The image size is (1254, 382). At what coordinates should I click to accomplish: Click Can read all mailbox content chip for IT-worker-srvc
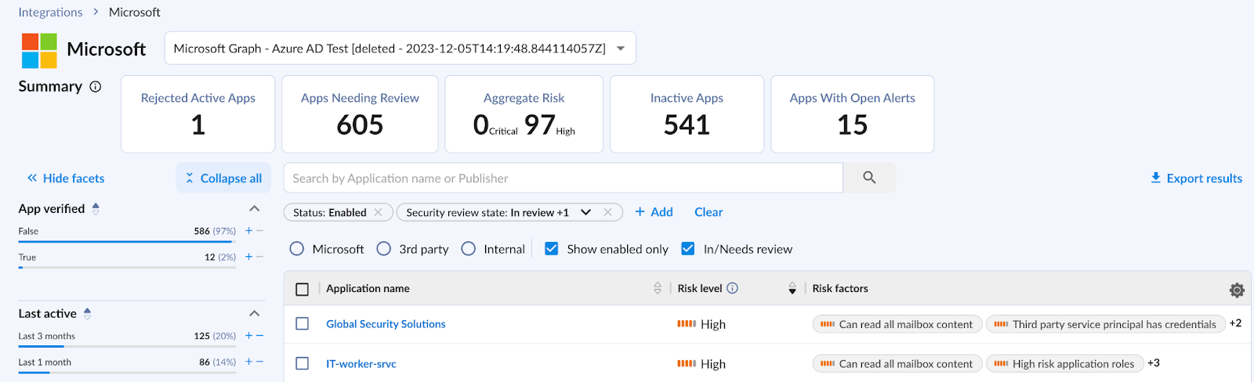897,363
